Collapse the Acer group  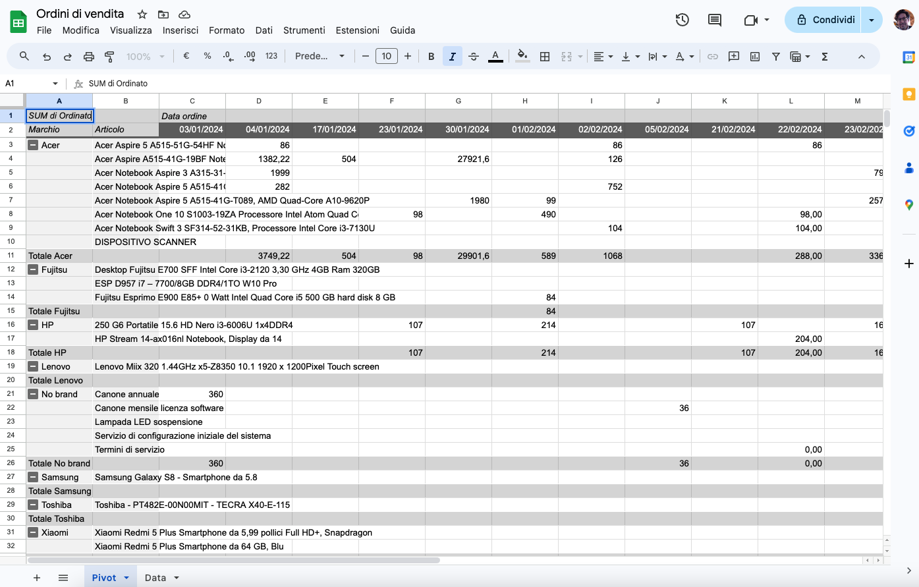33,145
